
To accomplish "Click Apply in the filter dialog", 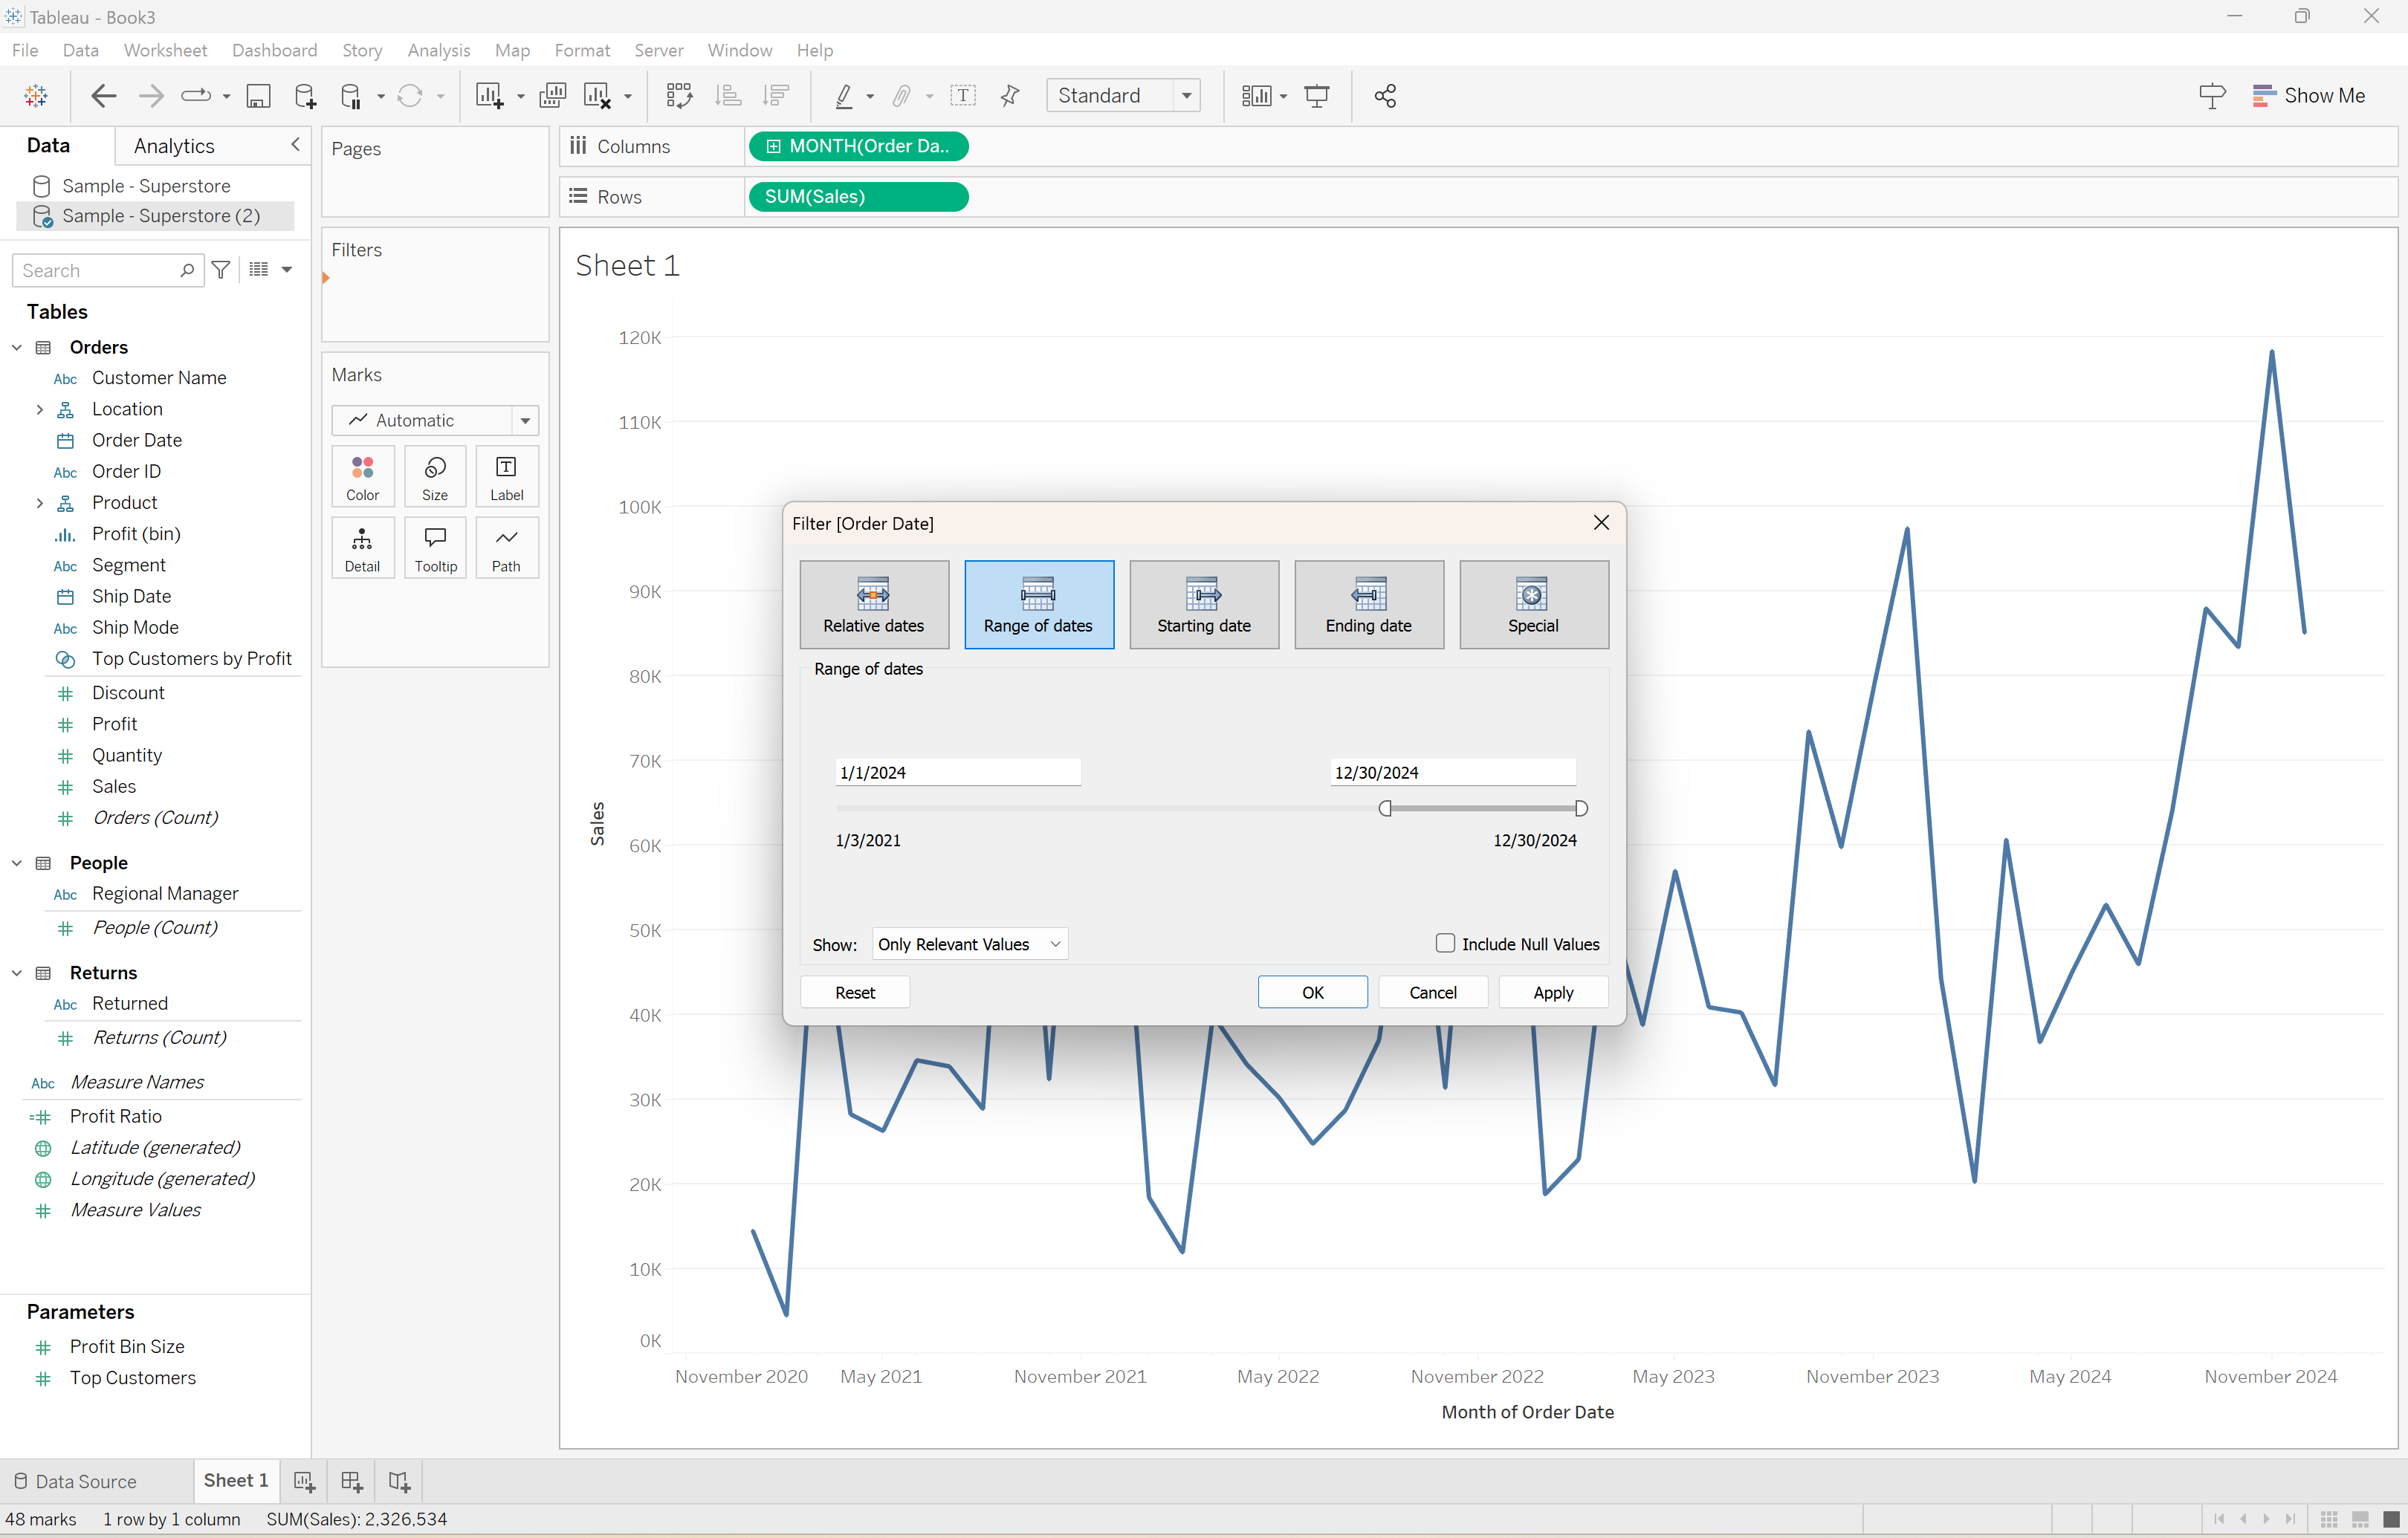I will (1553, 992).
